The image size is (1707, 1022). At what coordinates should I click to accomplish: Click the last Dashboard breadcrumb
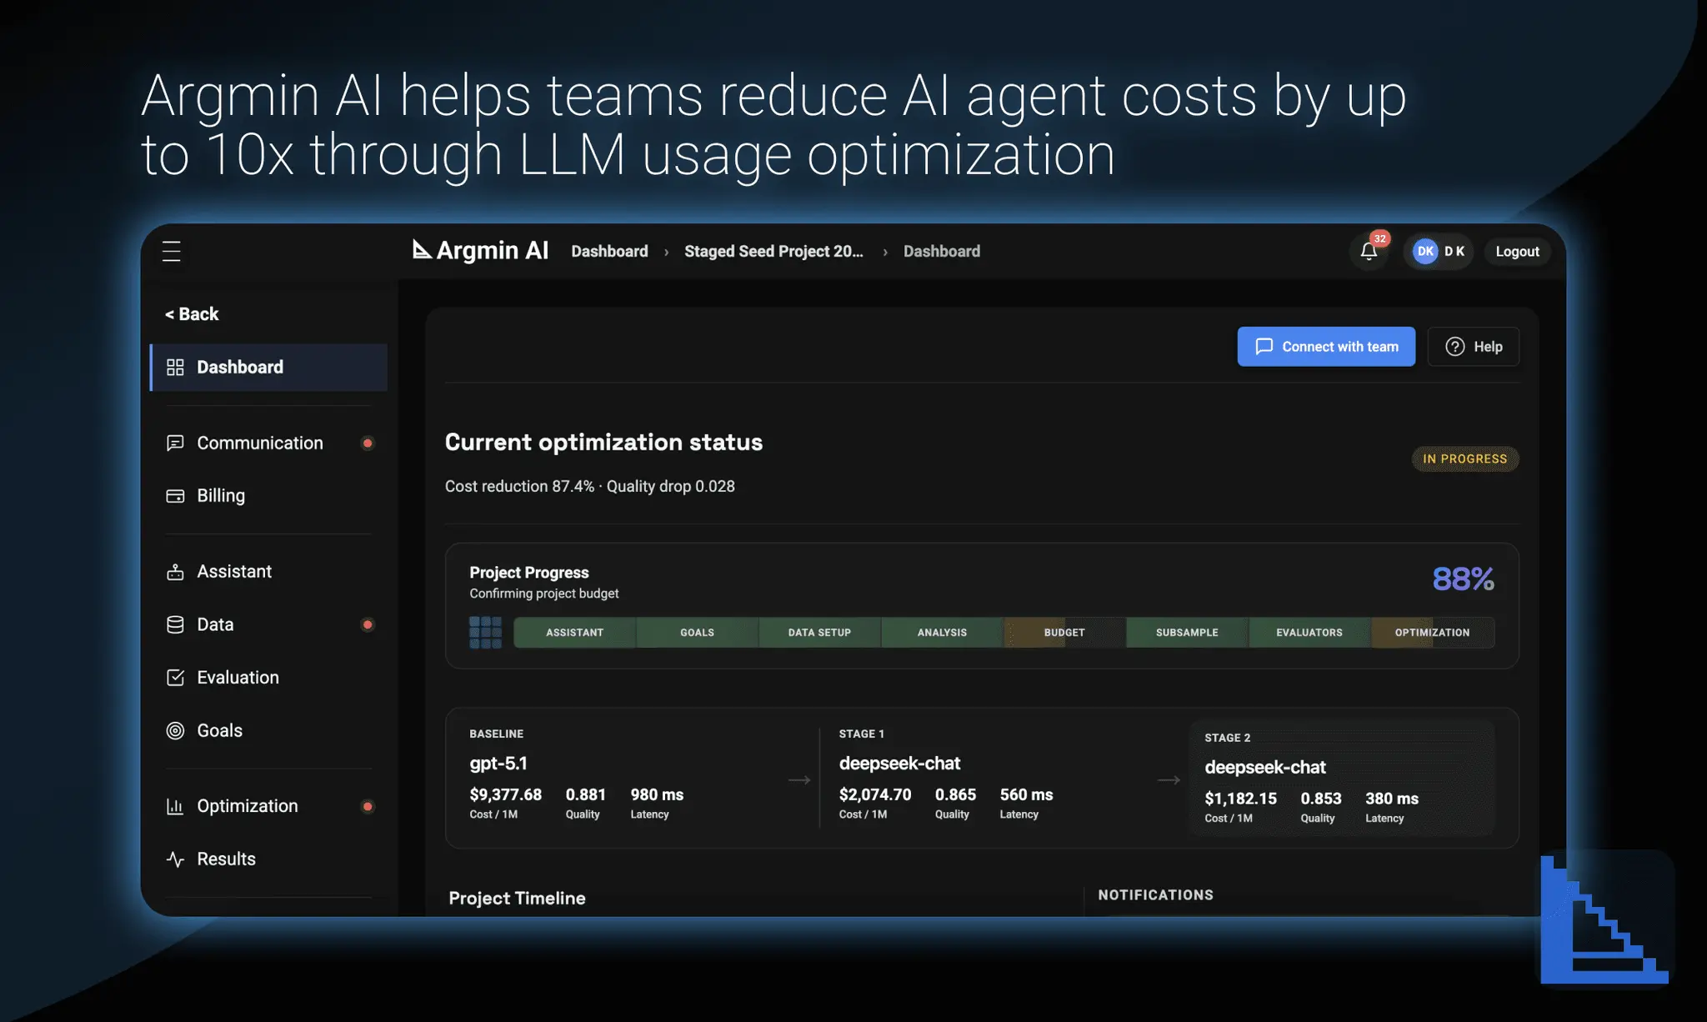[x=942, y=251]
